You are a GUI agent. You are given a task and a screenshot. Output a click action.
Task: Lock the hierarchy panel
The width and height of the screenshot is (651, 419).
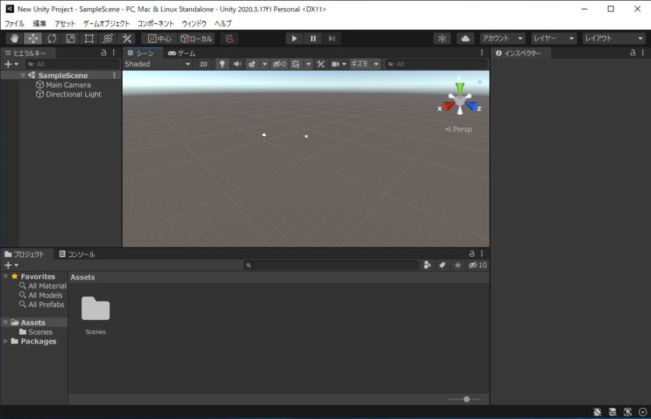click(104, 53)
